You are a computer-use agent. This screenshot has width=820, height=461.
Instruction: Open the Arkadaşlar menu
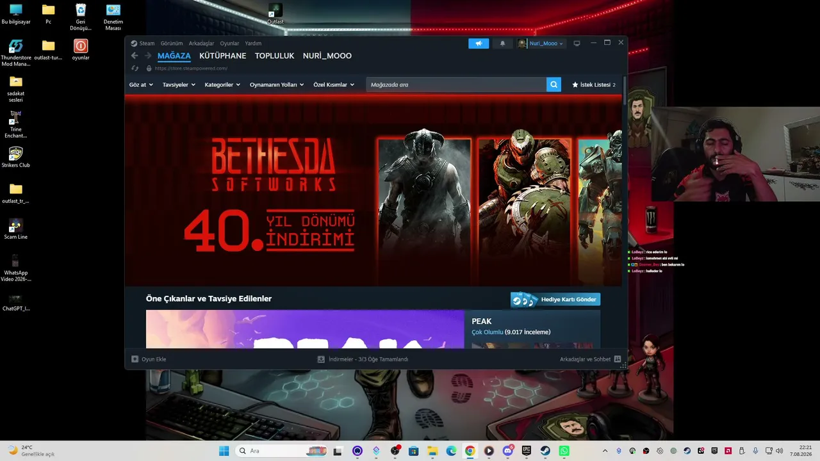pyautogui.click(x=201, y=44)
